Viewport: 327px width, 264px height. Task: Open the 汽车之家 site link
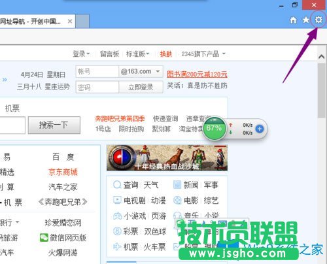63,187
